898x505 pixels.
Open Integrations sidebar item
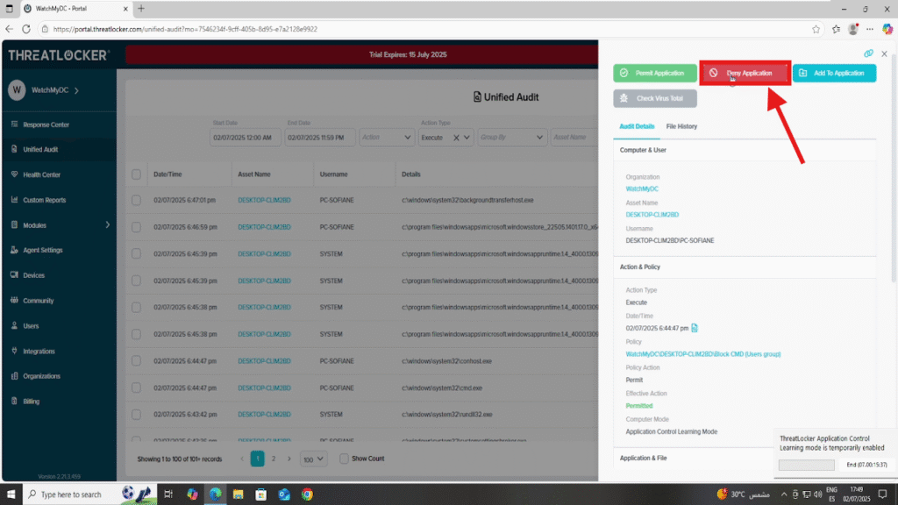pos(39,351)
